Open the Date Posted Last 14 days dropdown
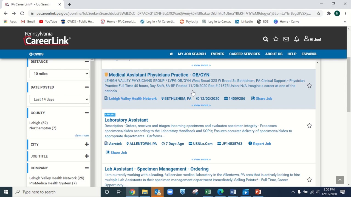351x197 pixels. click(x=59, y=99)
